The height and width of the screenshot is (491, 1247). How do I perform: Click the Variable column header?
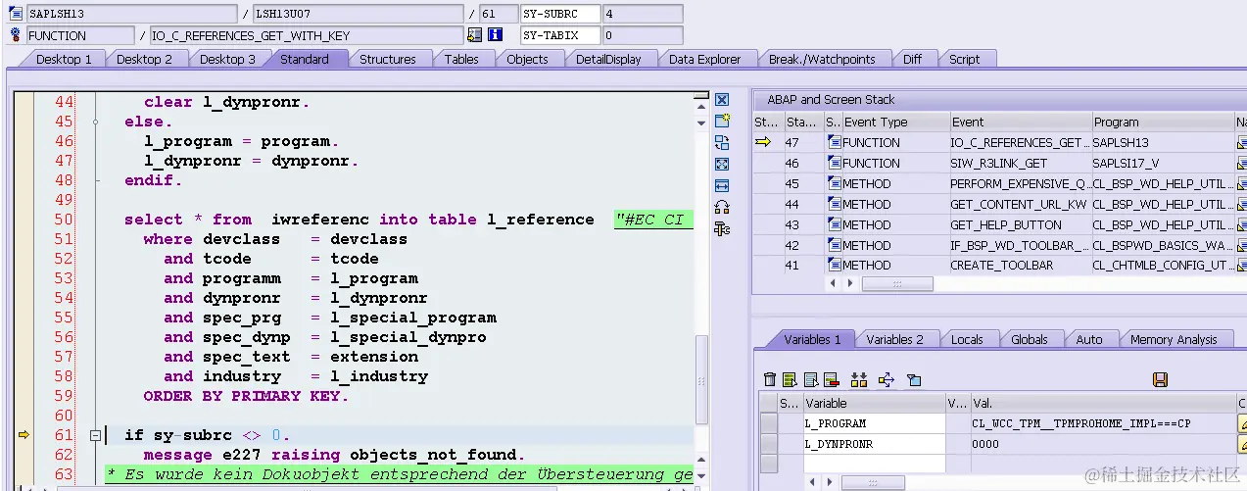(873, 403)
